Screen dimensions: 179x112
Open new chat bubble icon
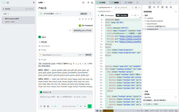pos(83,3)
